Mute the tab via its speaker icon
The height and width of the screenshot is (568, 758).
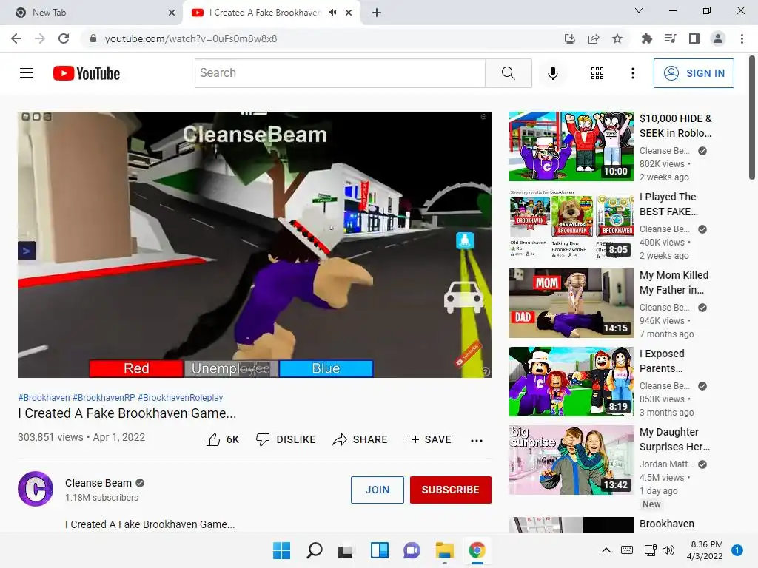click(x=332, y=13)
